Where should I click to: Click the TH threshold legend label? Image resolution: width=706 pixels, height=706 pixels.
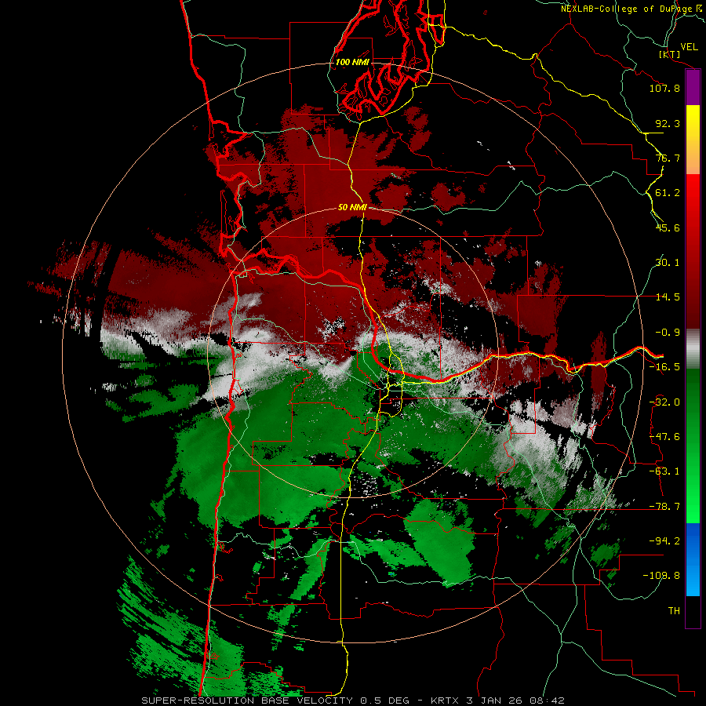coord(674,610)
